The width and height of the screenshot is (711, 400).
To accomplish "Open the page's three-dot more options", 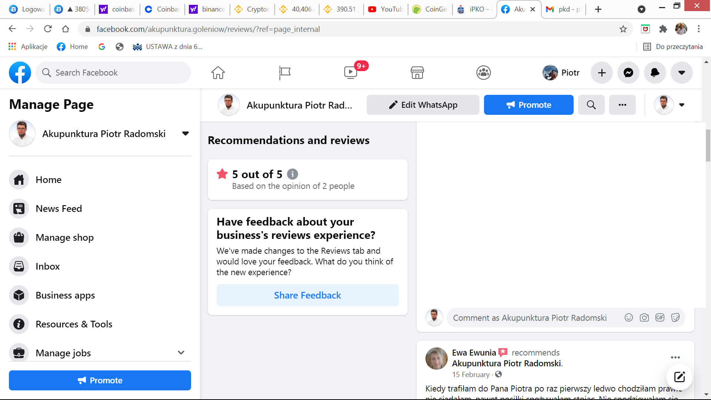I will [x=622, y=105].
